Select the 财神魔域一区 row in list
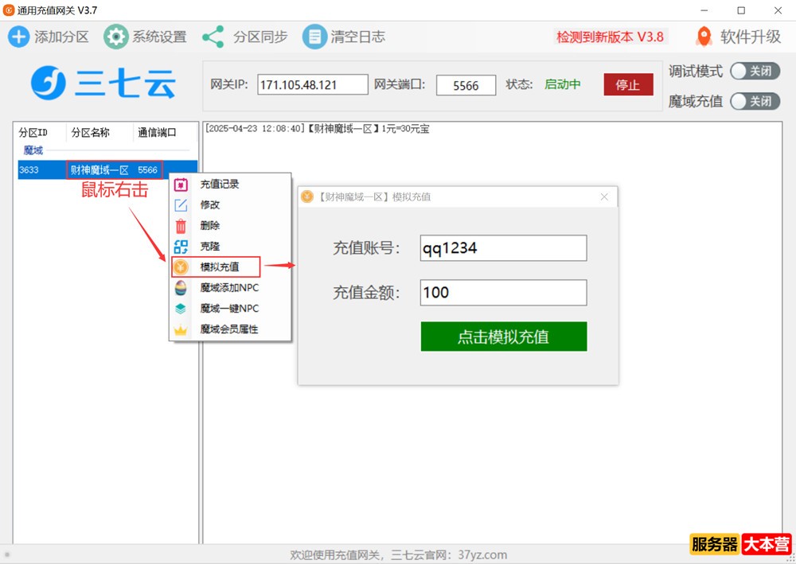The image size is (796, 564). [99, 170]
